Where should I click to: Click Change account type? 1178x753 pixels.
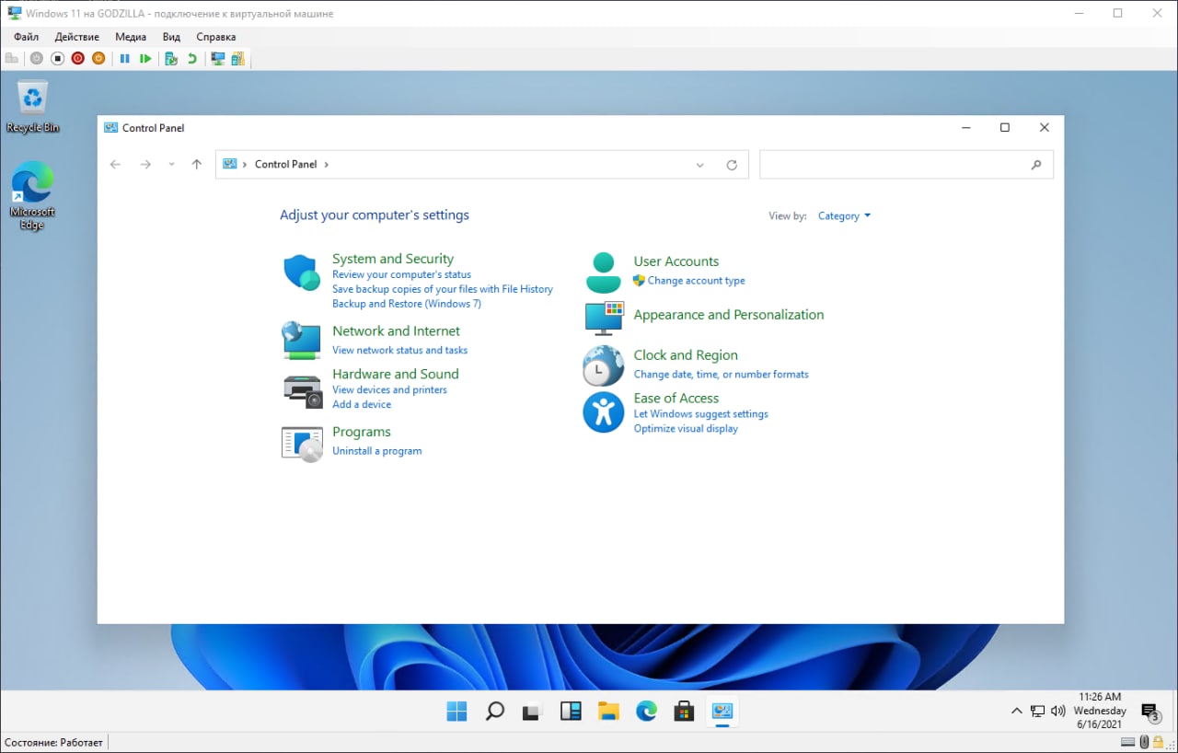click(x=696, y=281)
